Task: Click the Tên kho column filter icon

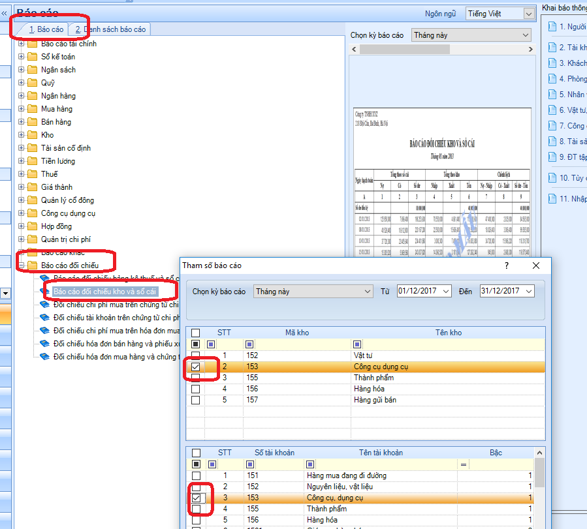Action: [x=357, y=344]
